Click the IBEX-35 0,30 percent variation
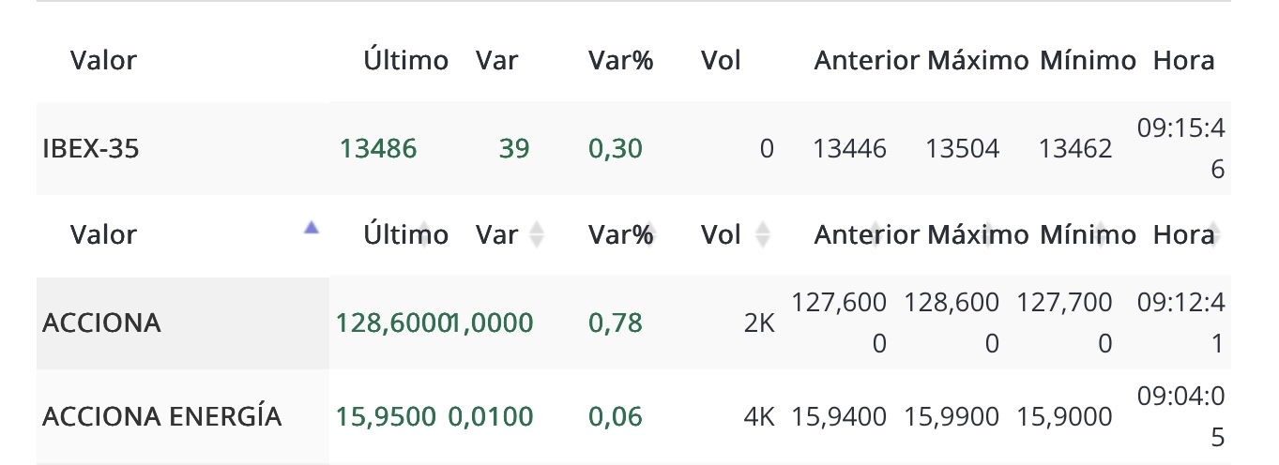 click(x=616, y=148)
